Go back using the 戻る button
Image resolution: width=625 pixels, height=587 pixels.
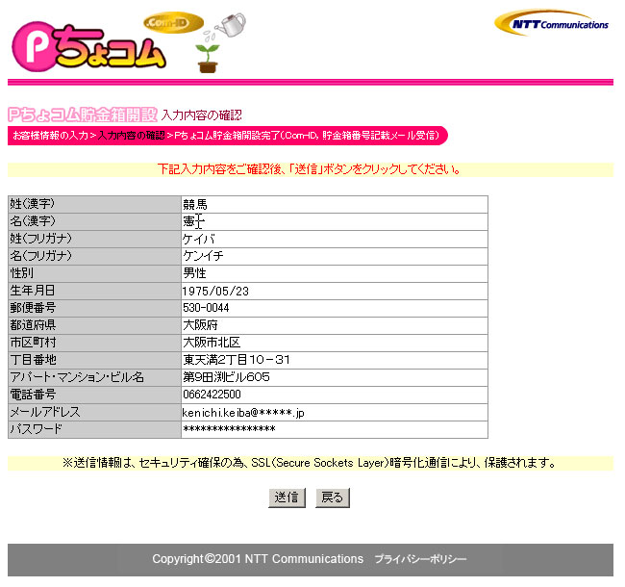click(x=333, y=498)
